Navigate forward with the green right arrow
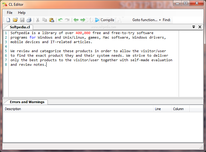Viewport: 206px width, 152px height. [x=83, y=20]
